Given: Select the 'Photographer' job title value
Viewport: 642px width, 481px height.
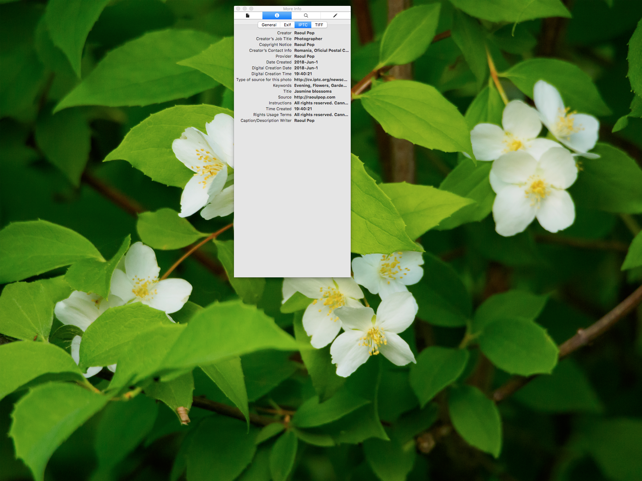Looking at the screenshot, I should (x=308, y=39).
